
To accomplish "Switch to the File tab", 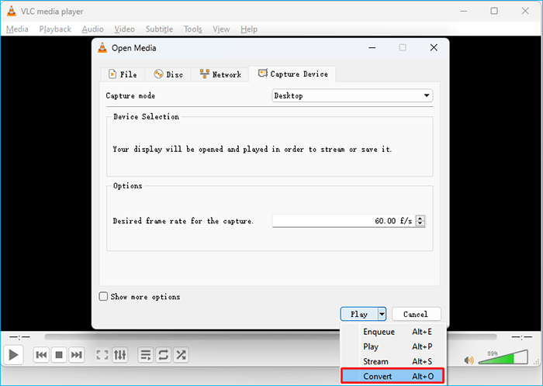I will click(123, 74).
